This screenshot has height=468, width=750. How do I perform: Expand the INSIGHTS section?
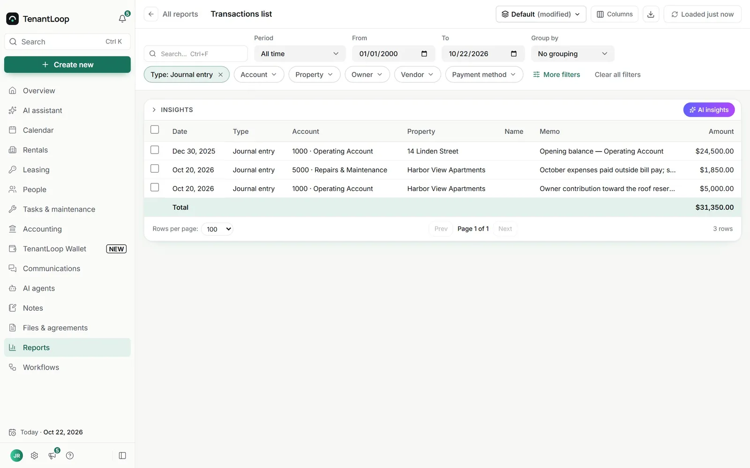172,110
